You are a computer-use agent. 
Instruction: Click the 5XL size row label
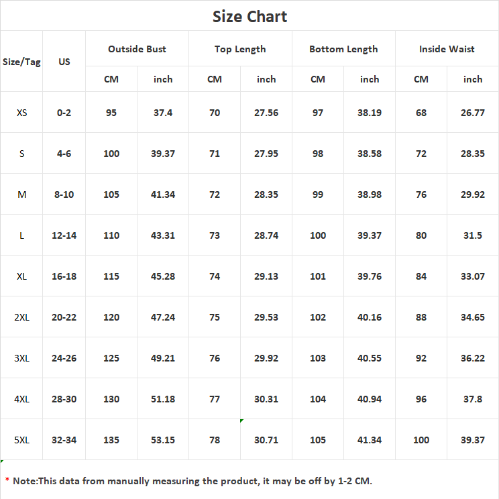pyautogui.click(x=21, y=440)
